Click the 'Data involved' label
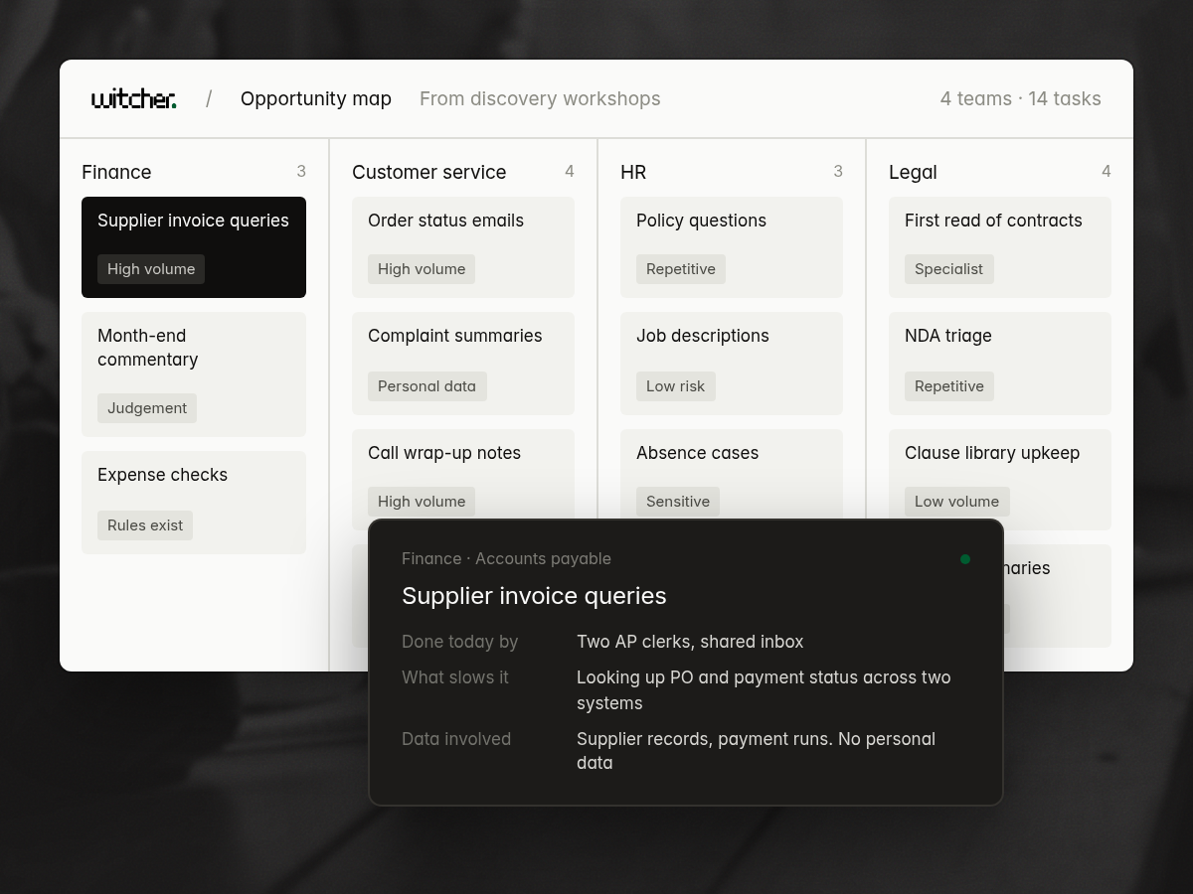The width and height of the screenshot is (1193, 894). coord(456,739)
